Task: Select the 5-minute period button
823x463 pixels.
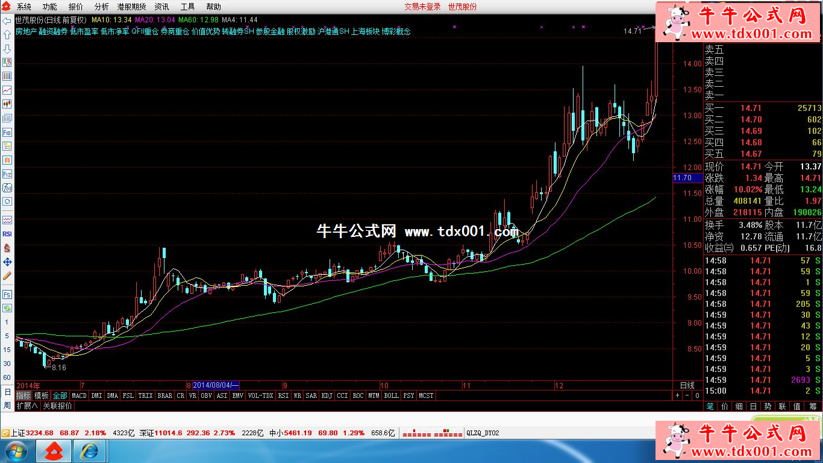Action: (7, 336)
